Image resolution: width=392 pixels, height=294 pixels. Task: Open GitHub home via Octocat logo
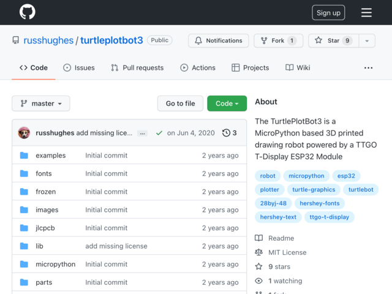pos(27,12)
